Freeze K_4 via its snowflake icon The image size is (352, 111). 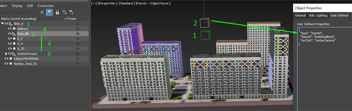tap(78, 44)
